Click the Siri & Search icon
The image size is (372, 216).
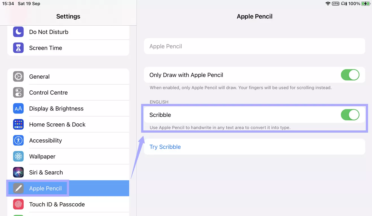18,172
